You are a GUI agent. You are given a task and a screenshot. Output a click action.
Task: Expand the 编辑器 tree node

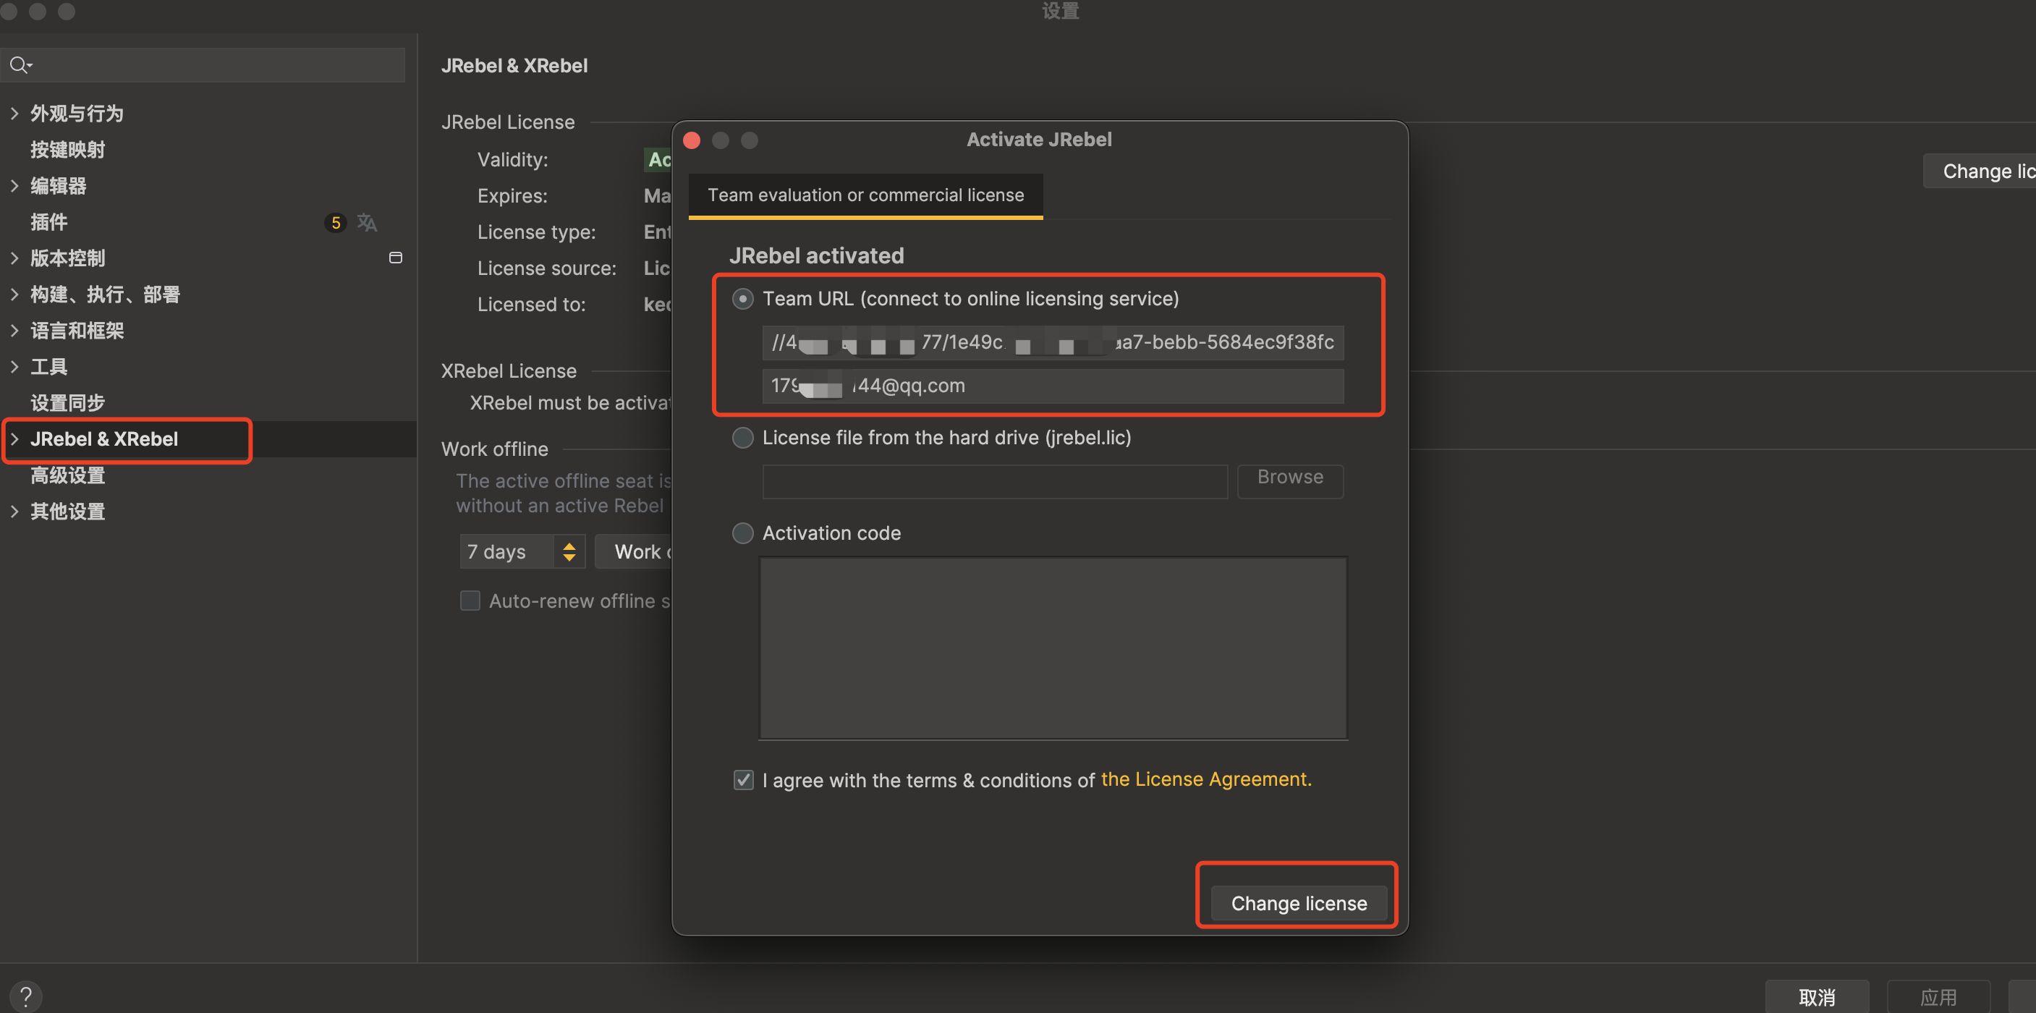tap(14, 186)
